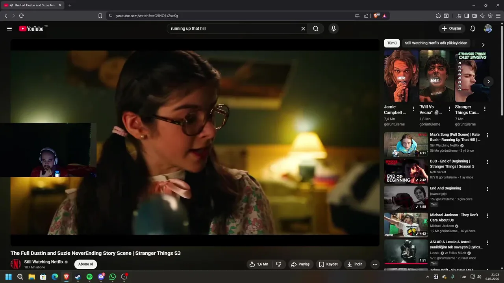The width and height of the screenshot is (504, 283).
Task: Open the Leo AI sparkle icon
Action: click(482, 16)
